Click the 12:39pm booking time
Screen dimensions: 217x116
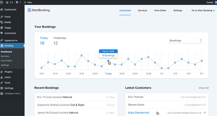coord(111,97)
